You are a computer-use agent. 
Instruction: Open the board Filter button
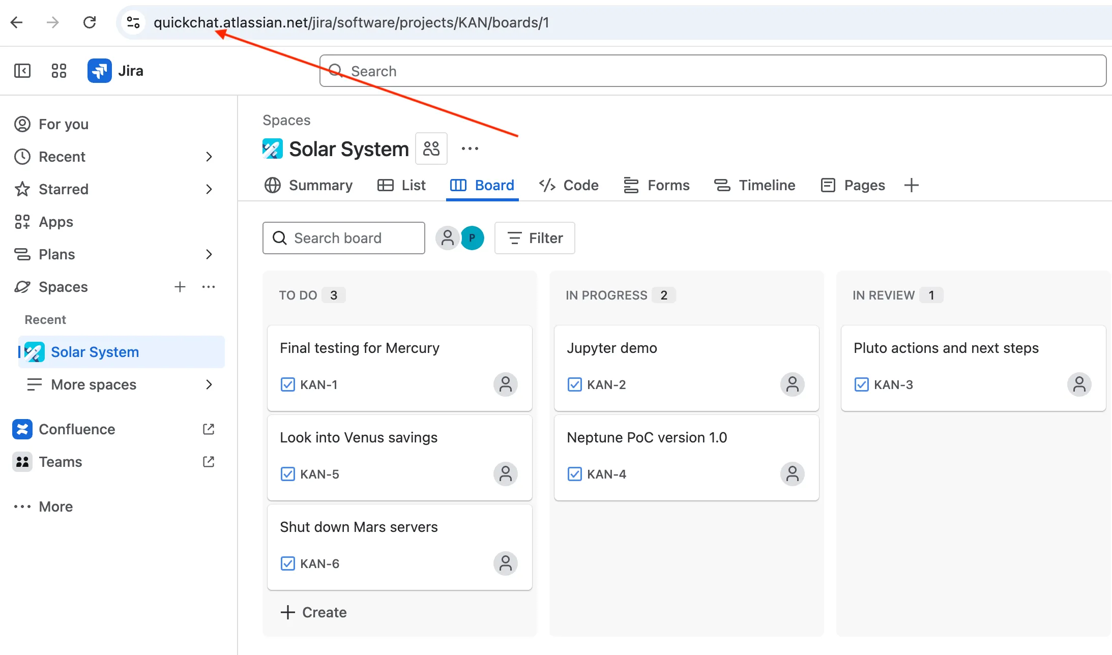click(x=535, y=238)
